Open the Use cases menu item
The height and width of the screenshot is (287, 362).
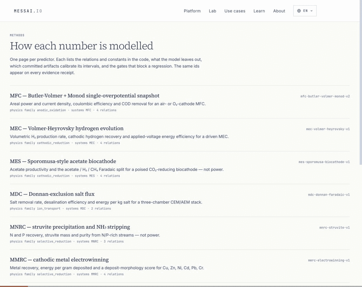pyautogui.click(x=235, y=11)
